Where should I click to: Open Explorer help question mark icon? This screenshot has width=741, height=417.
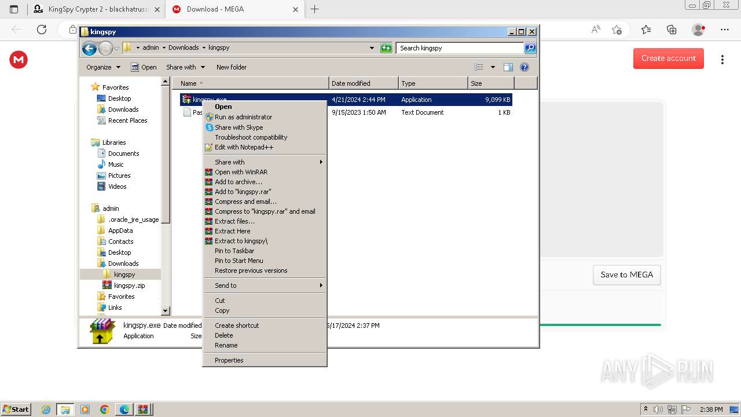pyautogui.click(x=524, y=67)
